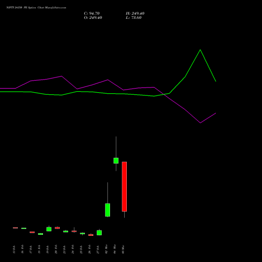
Task: Select the green candle for 04 Mar
Action: coord(116,160)
